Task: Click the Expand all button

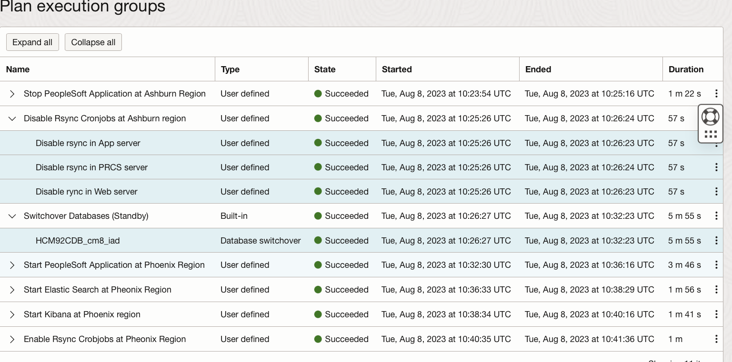Action: (32, 42)
